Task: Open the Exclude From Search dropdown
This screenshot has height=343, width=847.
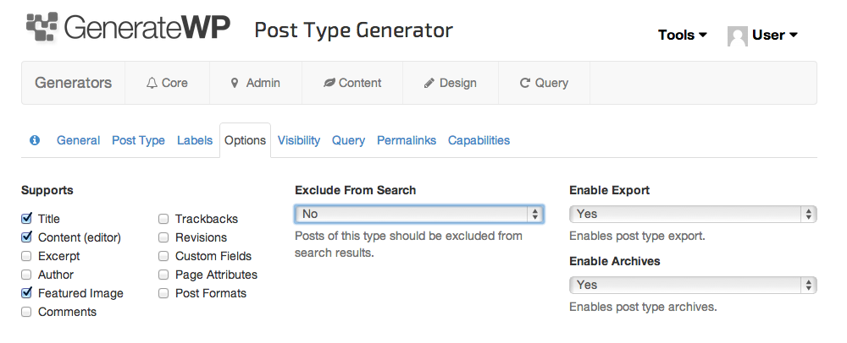Action: pyautogui.click(x=419, y=215)
